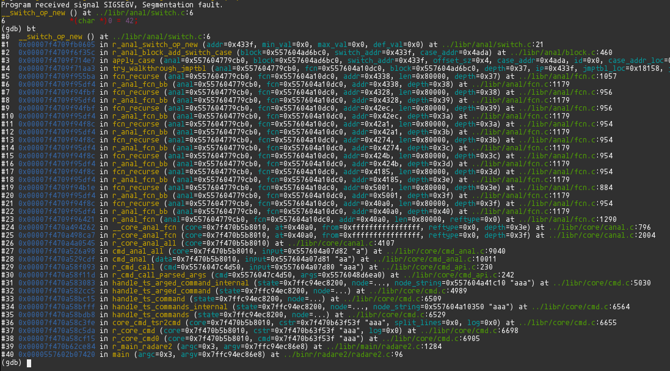Click cmd_anal_all function in frame #27

tap(138, 251)
